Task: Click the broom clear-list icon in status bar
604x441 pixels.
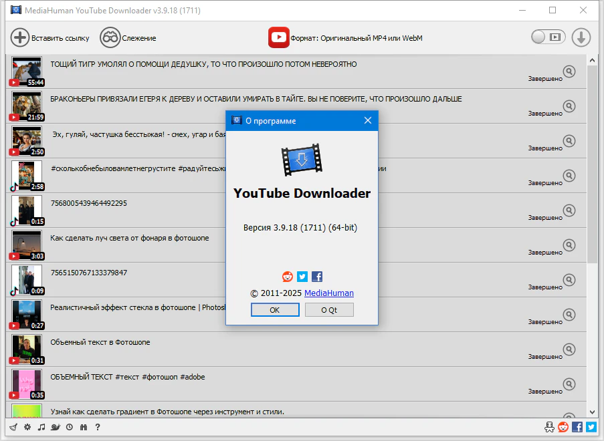Action: click(x=13, y=427)
